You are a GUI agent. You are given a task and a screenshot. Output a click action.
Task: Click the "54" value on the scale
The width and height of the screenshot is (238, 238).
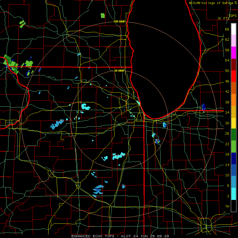(x=227, y=60)
